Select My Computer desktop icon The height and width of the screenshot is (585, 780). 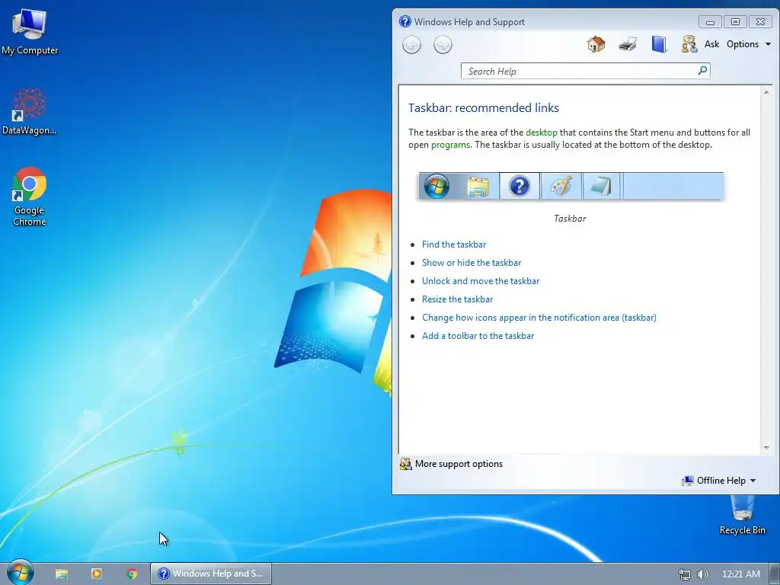30,32
